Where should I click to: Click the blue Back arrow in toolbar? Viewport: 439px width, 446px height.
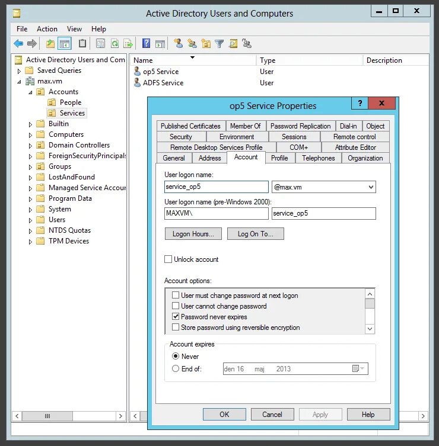(x=18, y=43)
